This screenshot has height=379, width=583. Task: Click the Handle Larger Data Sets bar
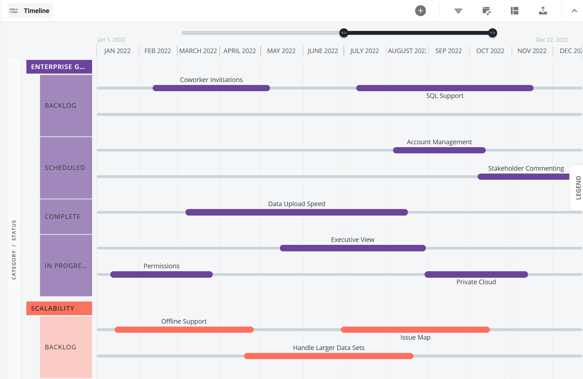pyautogui.click(x=329, y=356)
